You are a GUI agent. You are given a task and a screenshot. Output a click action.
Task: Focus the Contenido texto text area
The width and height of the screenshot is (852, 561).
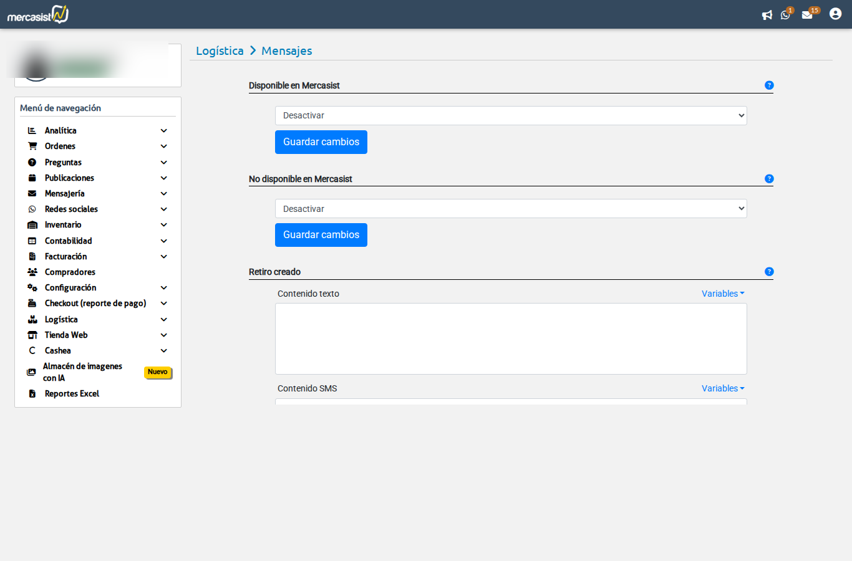pyautogui.click(x=511, y=338)
